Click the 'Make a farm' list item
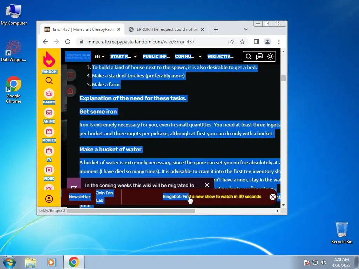Screen dimensions: 359x269 pos(106,84)
